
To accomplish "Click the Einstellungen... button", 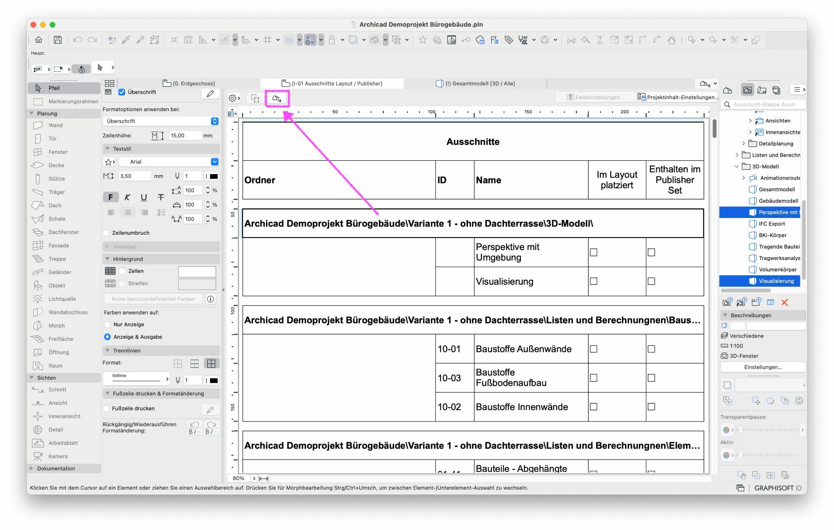I will pyautogui.click(x=763, y=367).
